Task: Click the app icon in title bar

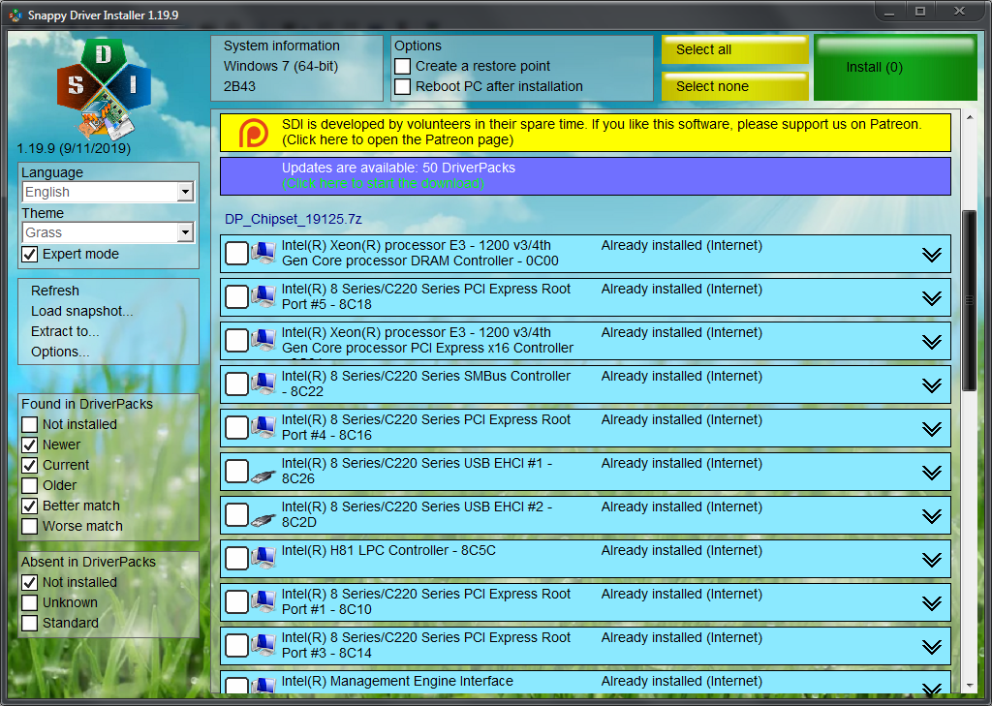Action: tap(15, 15)
